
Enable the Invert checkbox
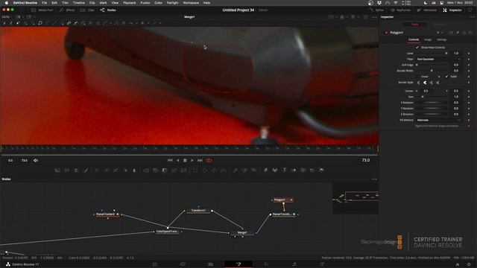click(x=418, y=77)
